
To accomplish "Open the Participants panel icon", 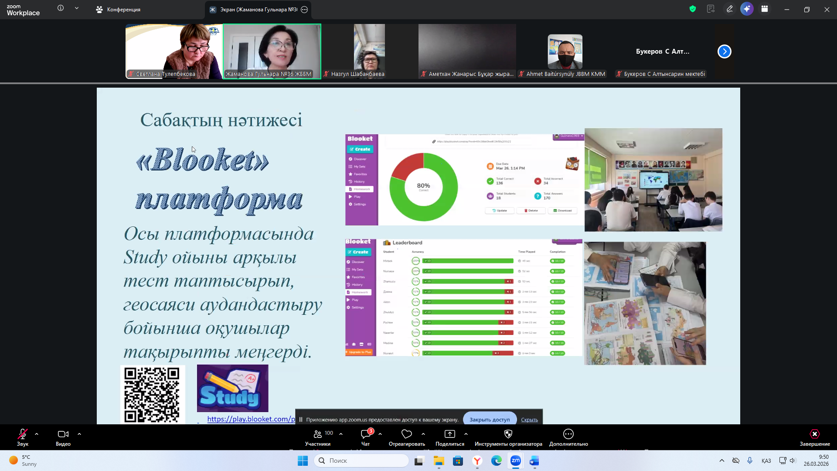I will (317, 434).
